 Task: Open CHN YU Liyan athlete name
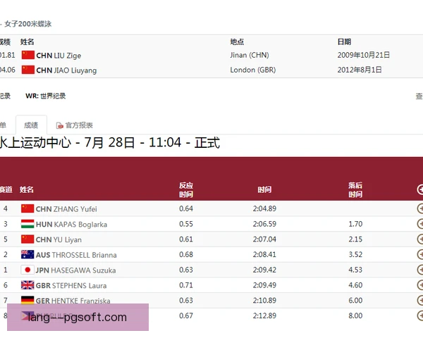click(x=59, y=239)
